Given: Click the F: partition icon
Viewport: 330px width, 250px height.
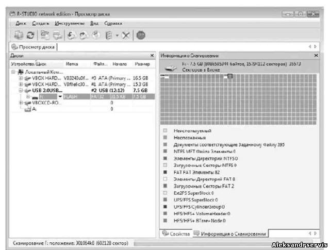Looking at the screenshot, I should (x=35, y=97).
